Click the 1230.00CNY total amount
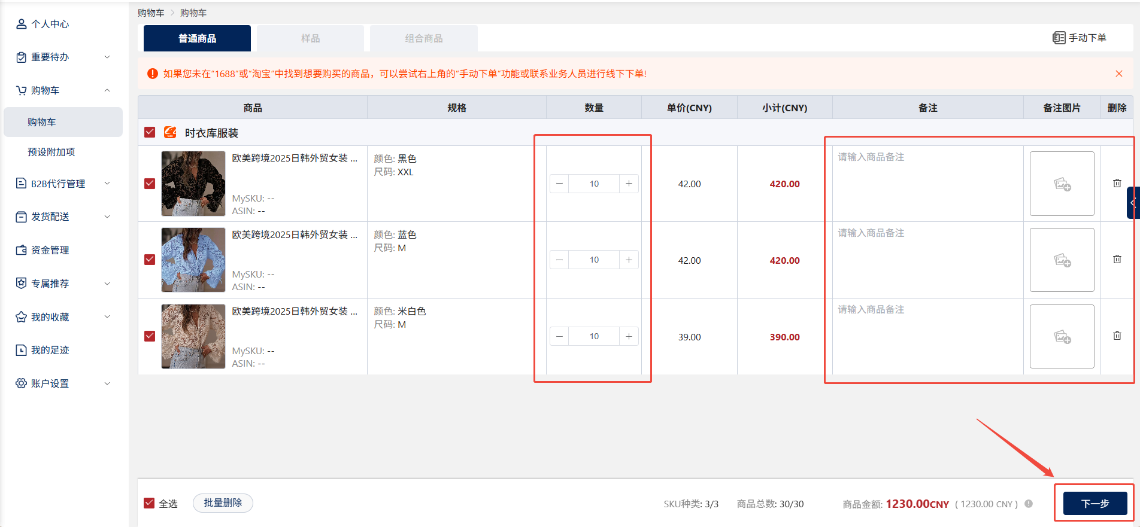The height and width of the screenshot is (527, 1140). coord(917,504)
